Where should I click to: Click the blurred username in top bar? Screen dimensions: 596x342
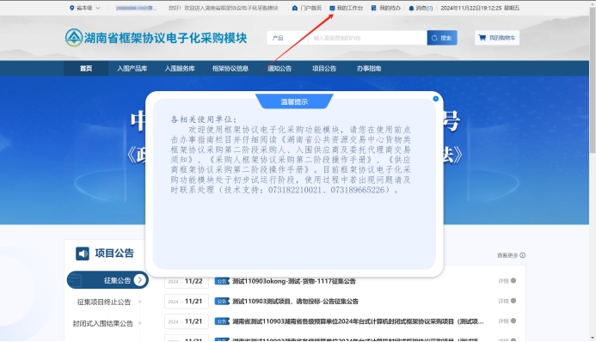click(136, 8)
